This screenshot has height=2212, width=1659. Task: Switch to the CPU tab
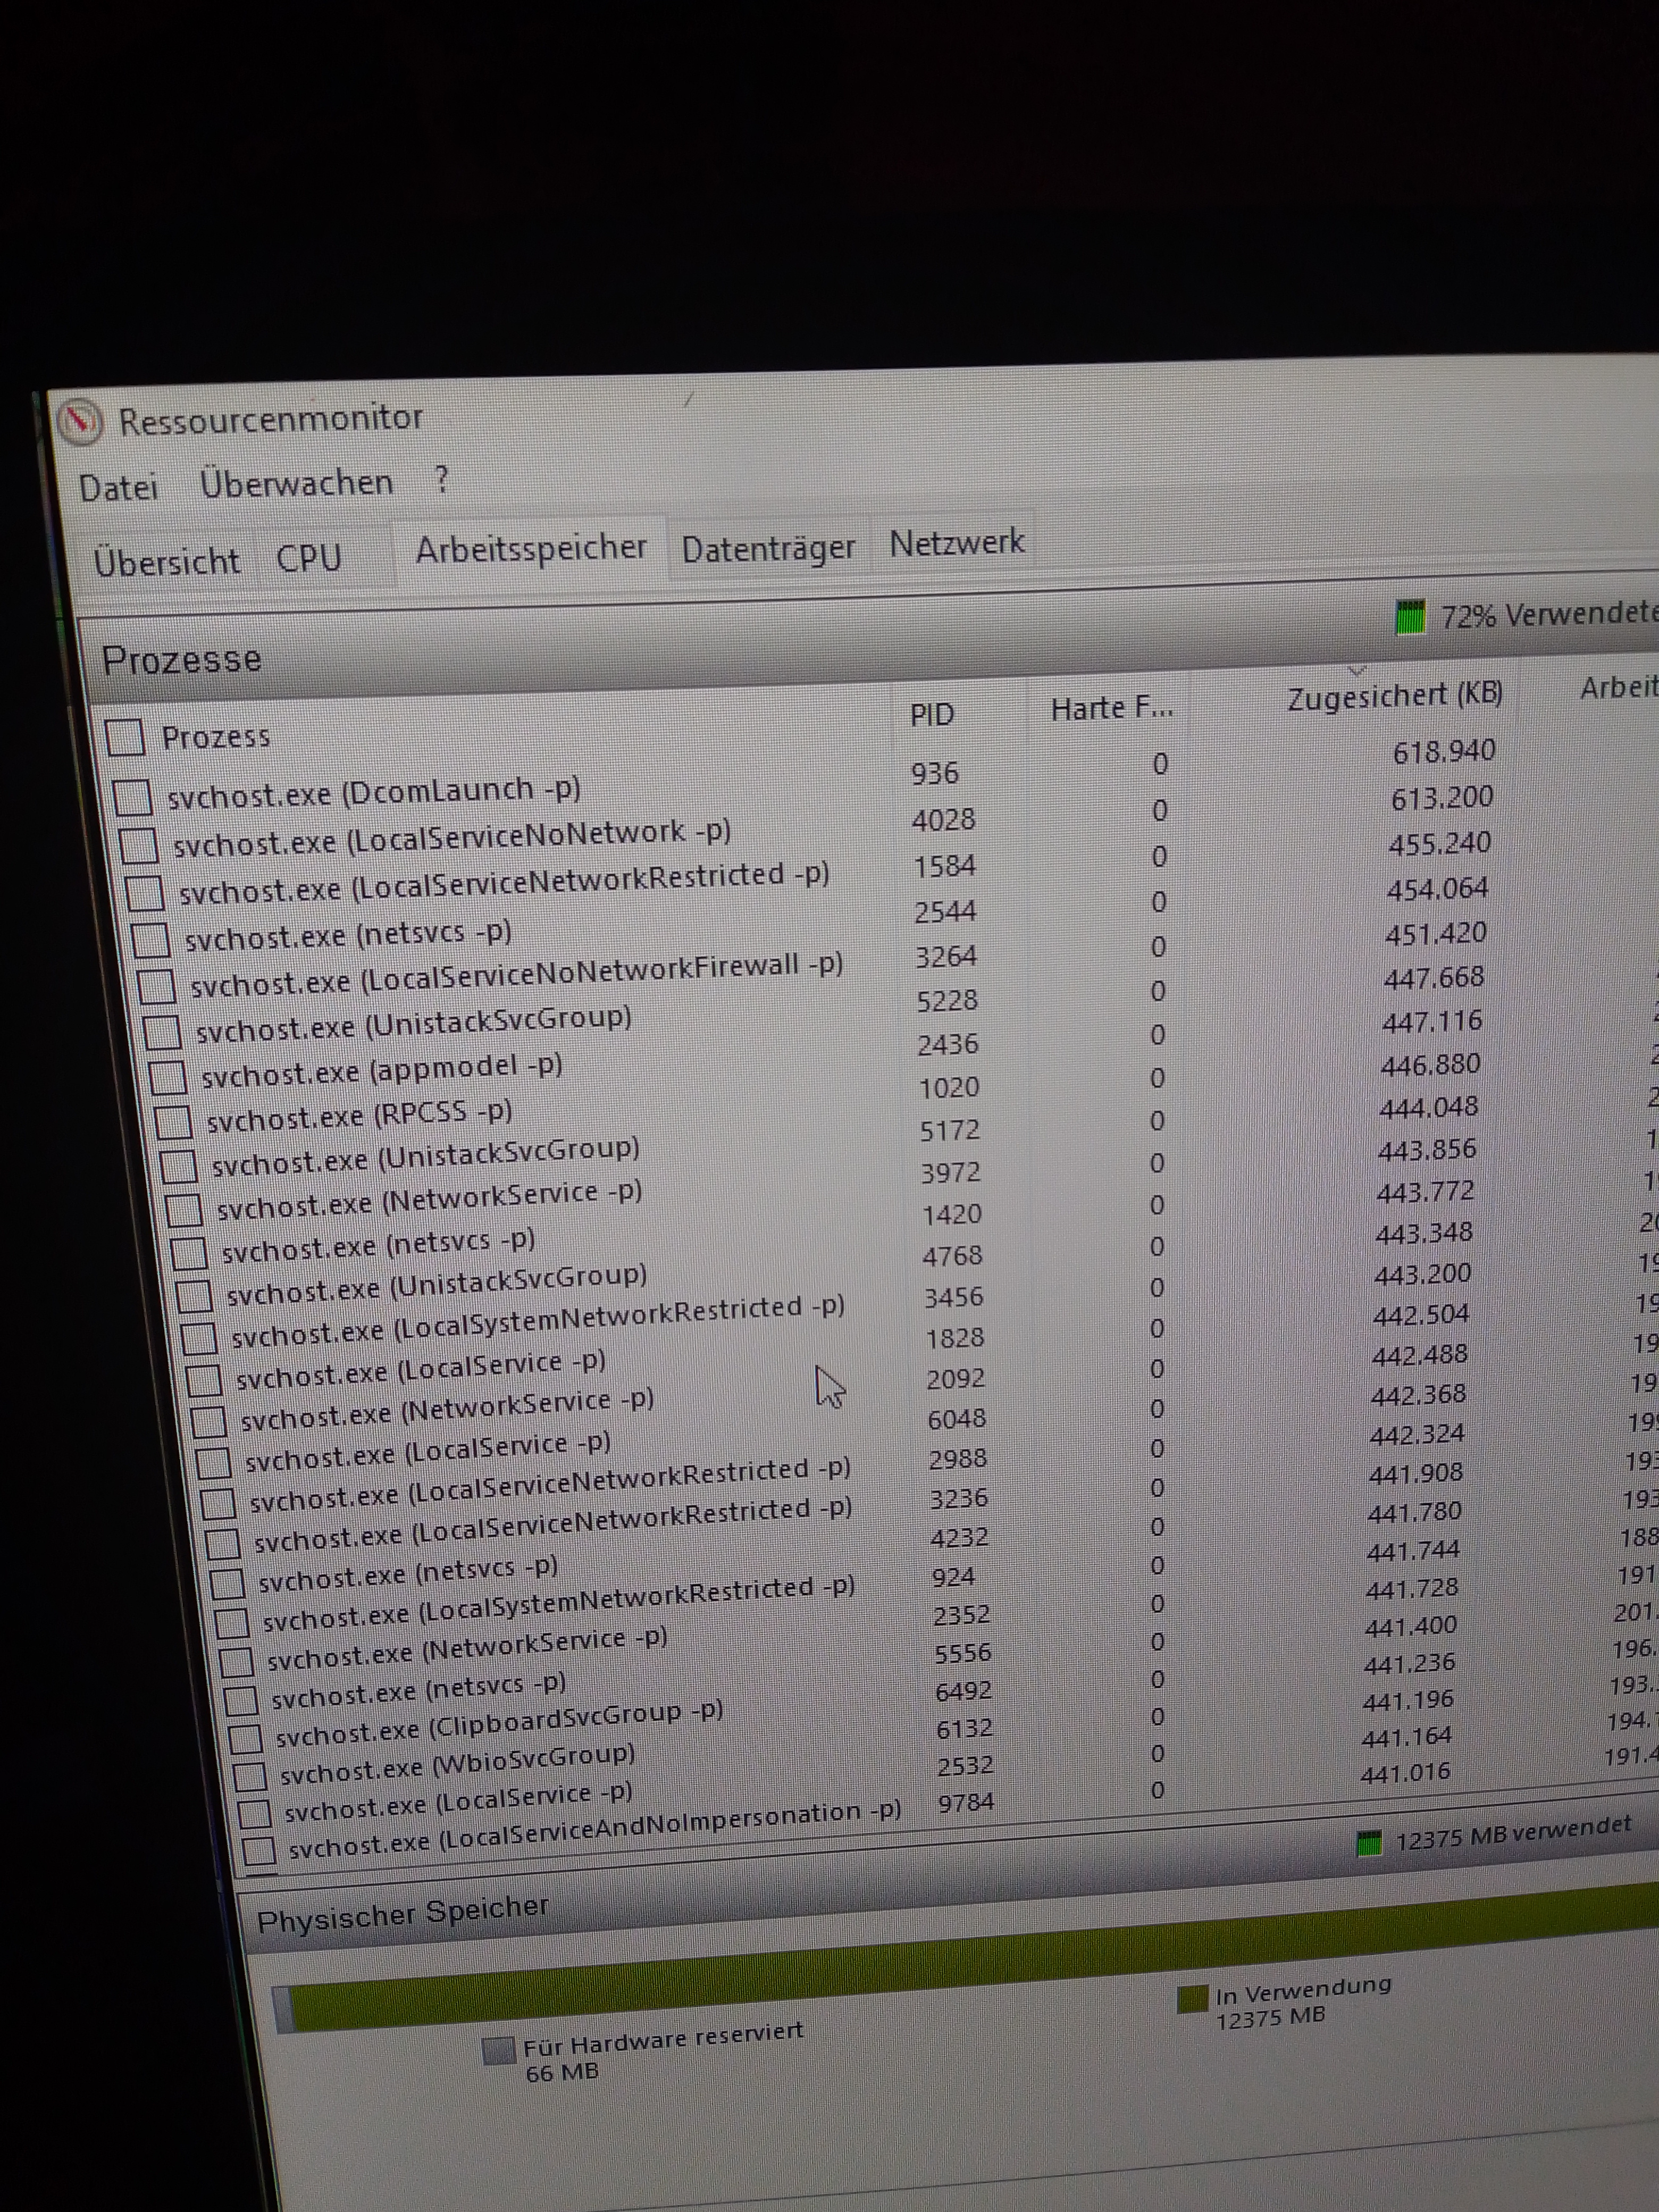point(309,558)
